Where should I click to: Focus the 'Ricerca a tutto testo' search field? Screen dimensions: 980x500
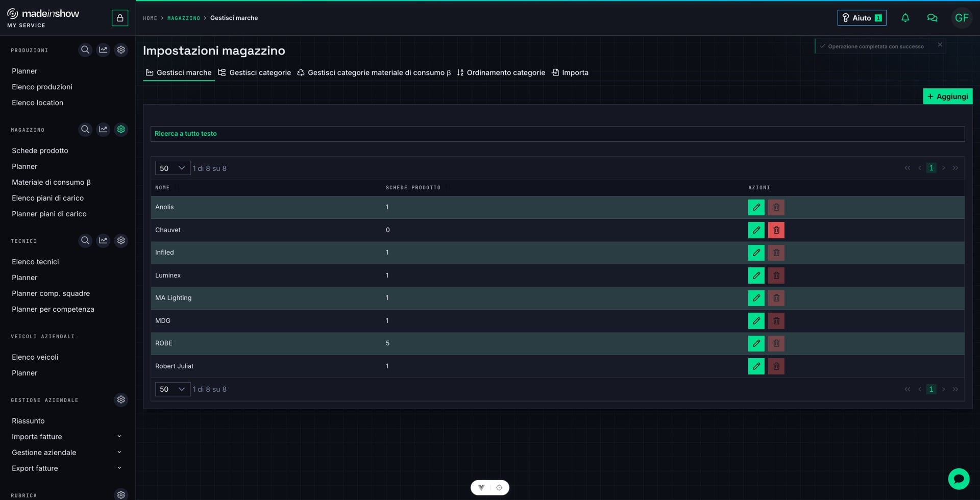pos(557,134)
